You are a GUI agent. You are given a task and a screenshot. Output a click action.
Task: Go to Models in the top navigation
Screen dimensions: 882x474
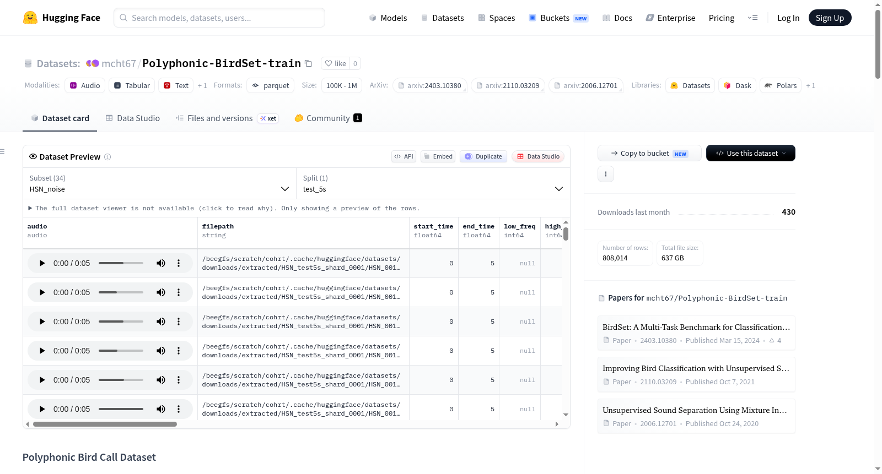coord(388,18)
